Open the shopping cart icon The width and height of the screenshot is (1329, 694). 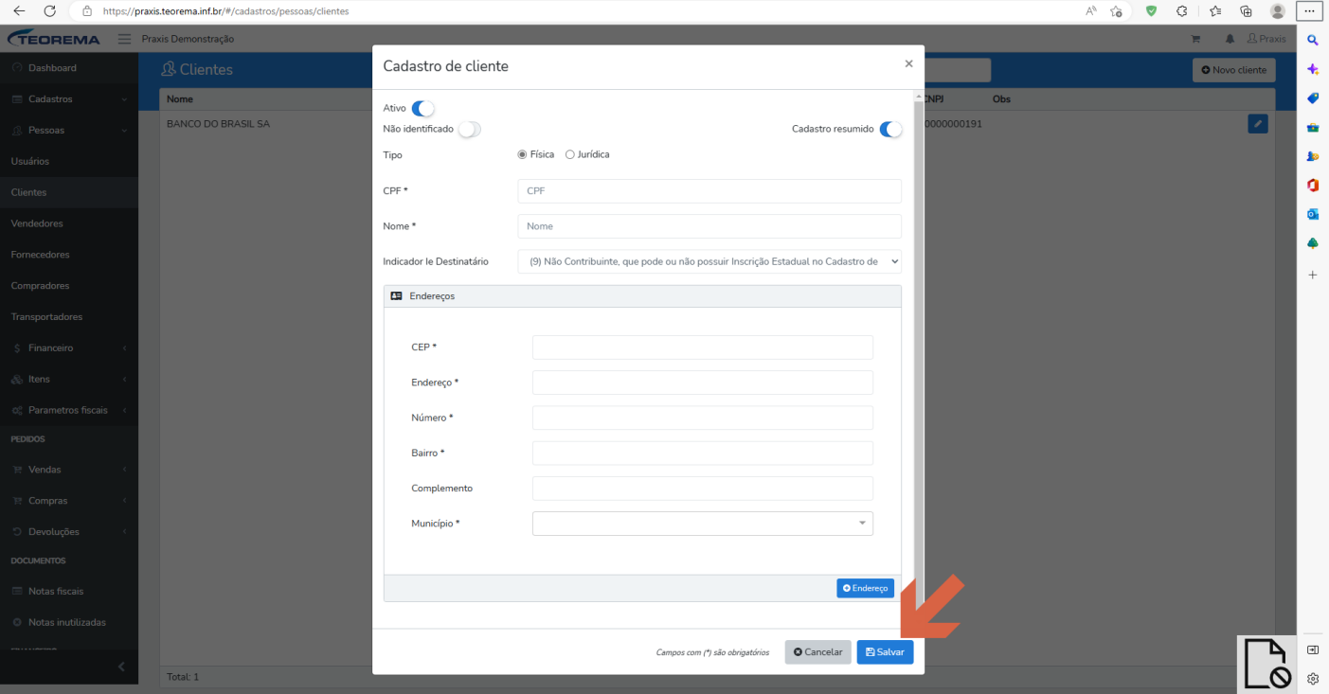coord(1195,39)
